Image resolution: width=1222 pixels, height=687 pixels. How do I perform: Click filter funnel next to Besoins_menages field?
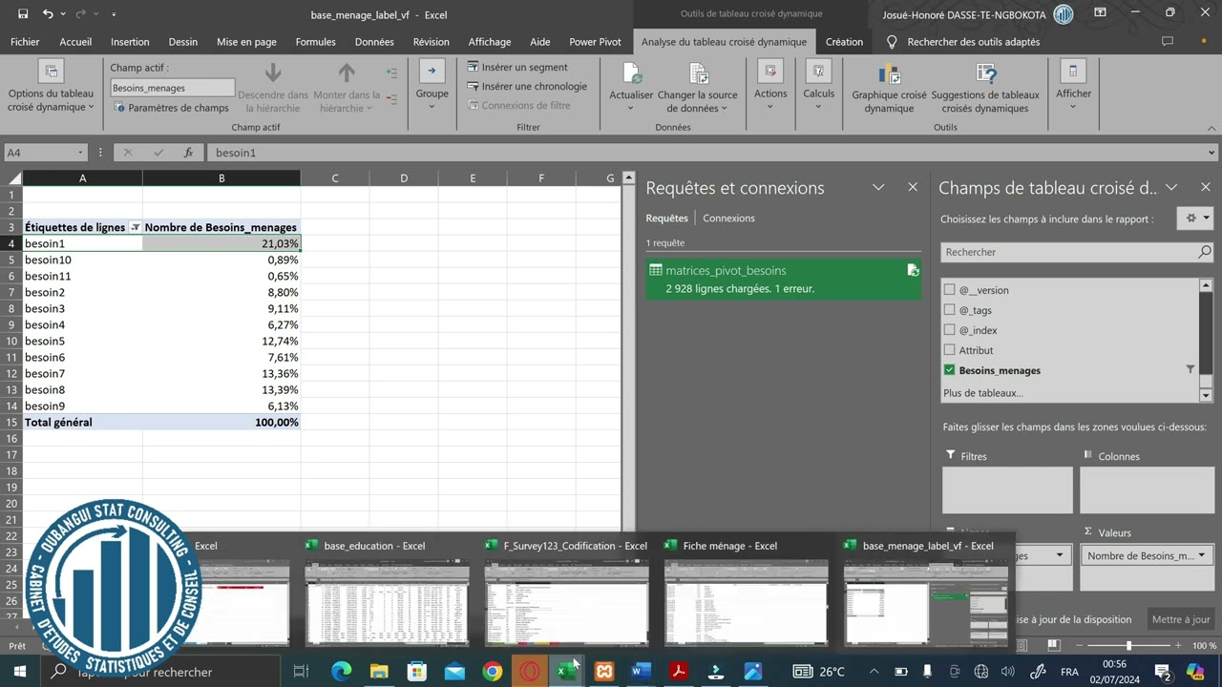tap(1190, 369)
